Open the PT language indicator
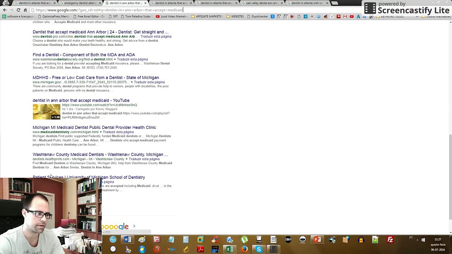Viewport: 452px width, 254px height. pos(411,238)
